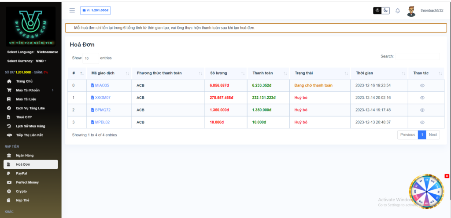Click the Next pagination button

click(x=433, y=135)
